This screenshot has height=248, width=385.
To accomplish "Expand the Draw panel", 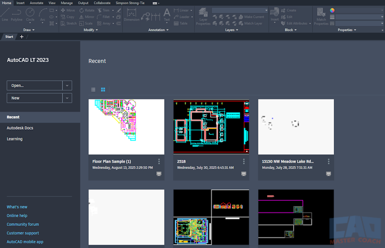I will [x=29, y=30].
